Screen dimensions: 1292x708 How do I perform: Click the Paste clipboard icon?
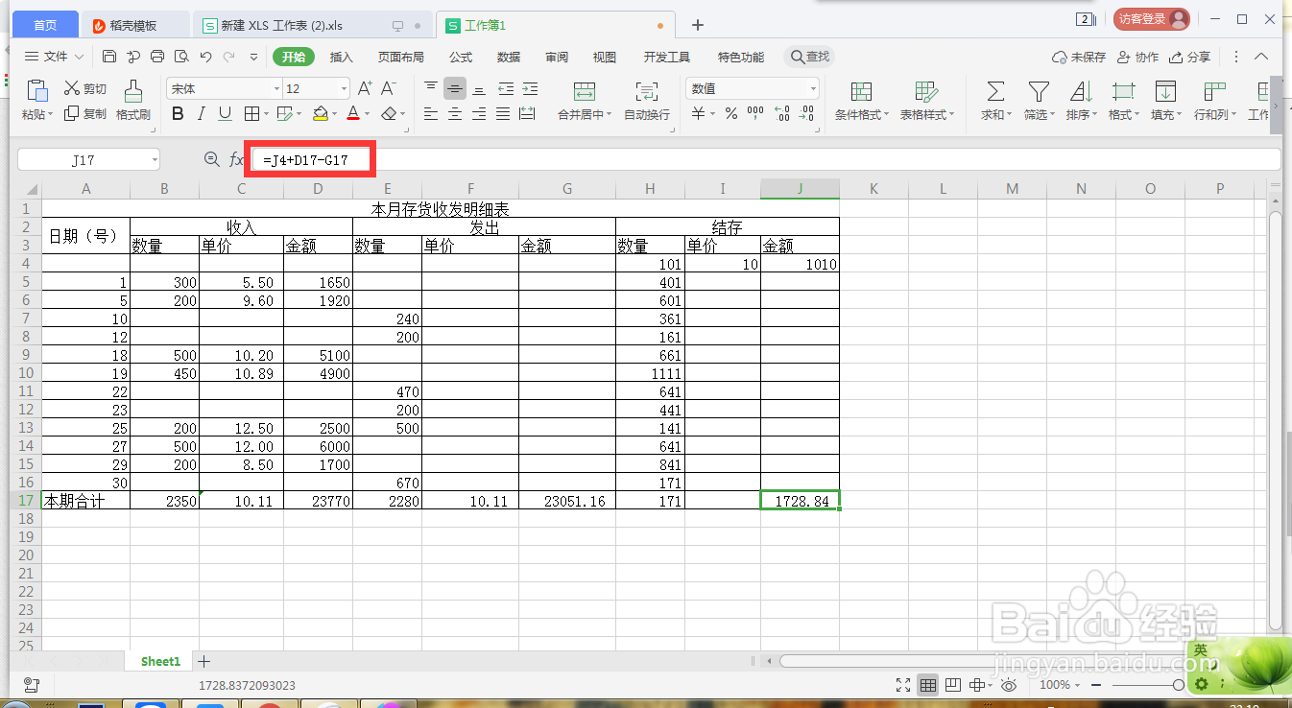pos(36,91)
